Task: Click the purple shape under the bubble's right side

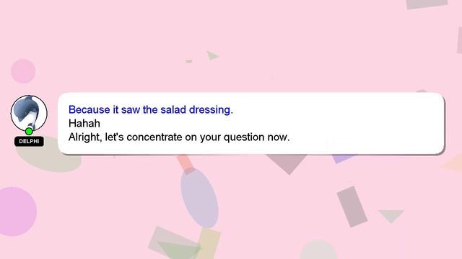Action: pos(344,158)
